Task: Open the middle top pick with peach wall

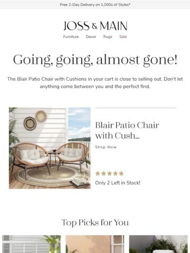Action: [x=95, y=244]
